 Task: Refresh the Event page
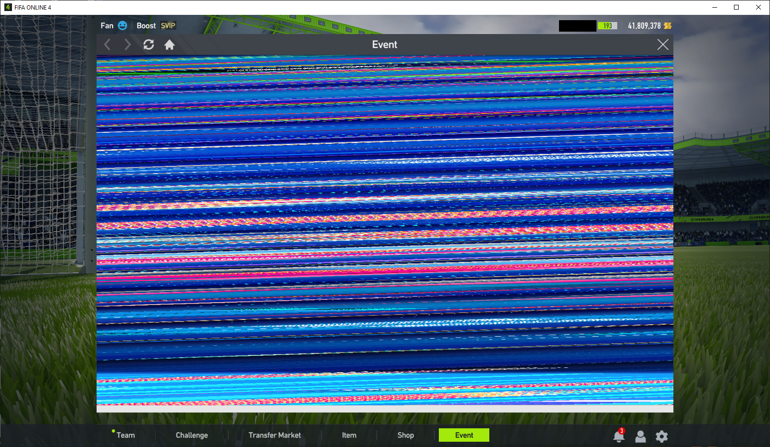pos(149,45)
